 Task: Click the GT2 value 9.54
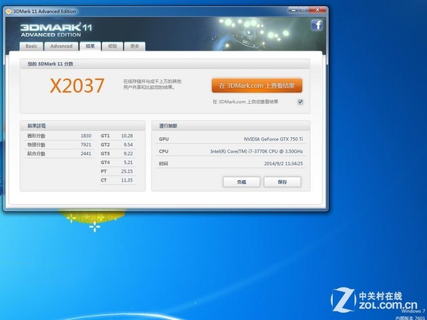tap(128, 145)
